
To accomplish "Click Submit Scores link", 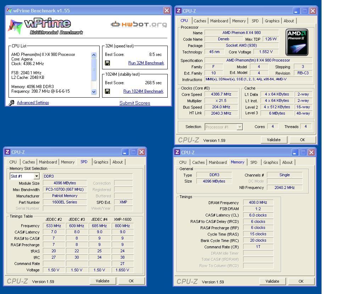I will click(x=135, y=103).
